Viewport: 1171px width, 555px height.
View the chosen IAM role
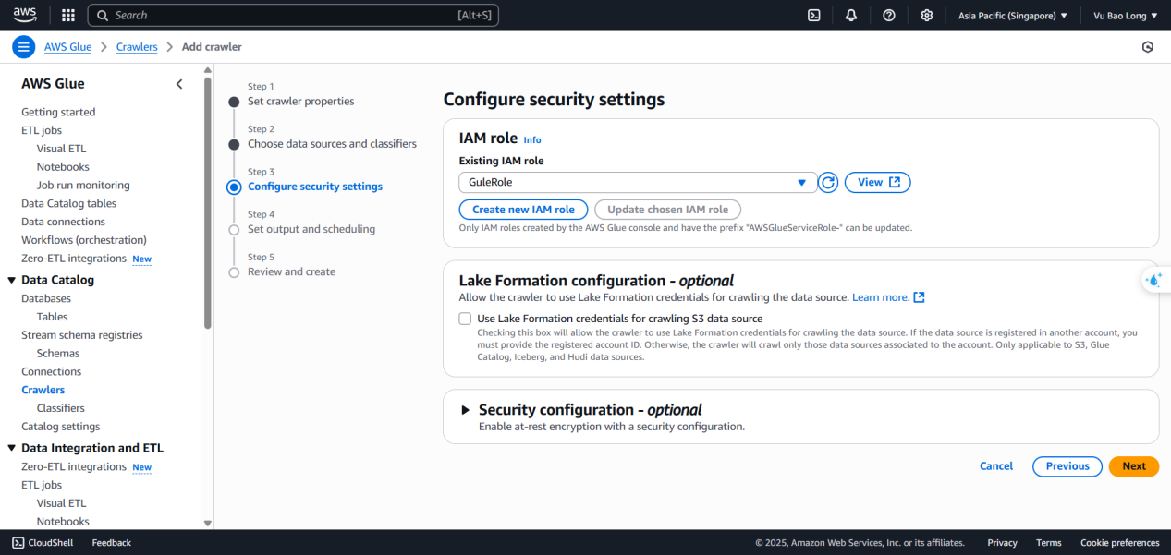click(x=878, y=183)
